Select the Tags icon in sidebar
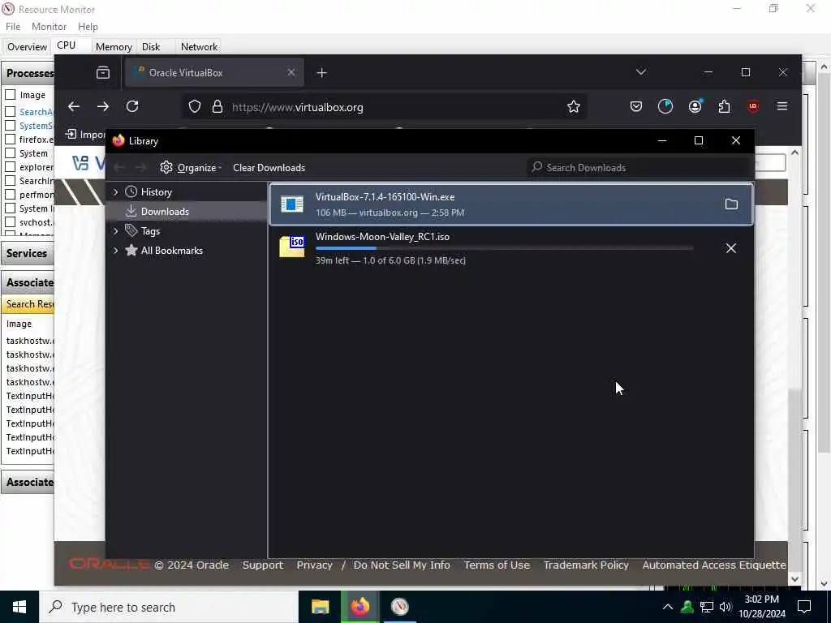Screen dimensions: 831x623 pos(131,230)
